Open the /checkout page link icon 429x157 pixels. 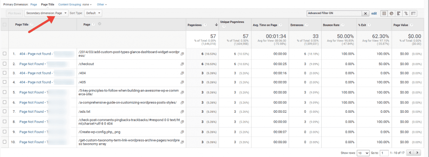click(x=182, y=64)
